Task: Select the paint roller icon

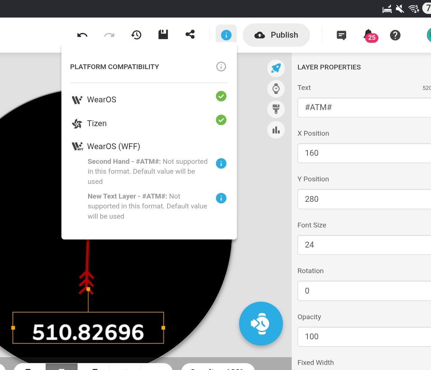Action: [276, 109]
